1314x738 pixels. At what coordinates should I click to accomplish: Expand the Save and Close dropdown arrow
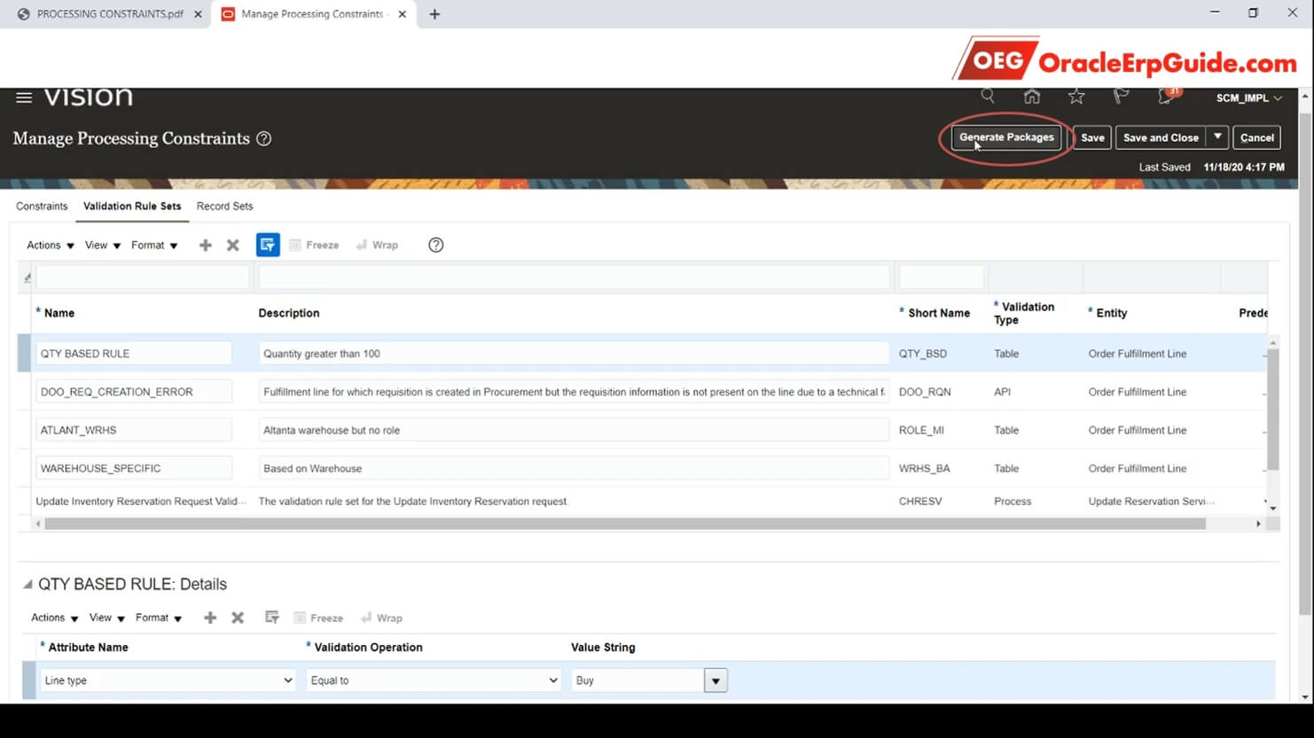pos(1217,137)
